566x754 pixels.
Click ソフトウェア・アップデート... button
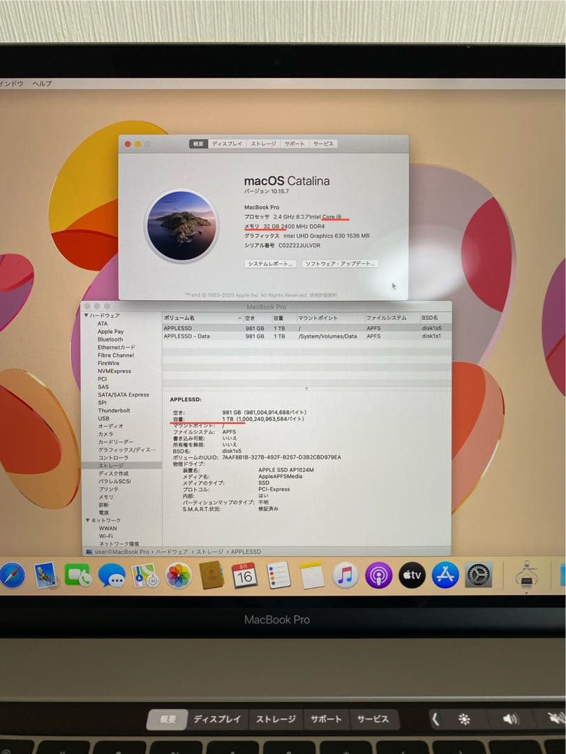(340, 263)
